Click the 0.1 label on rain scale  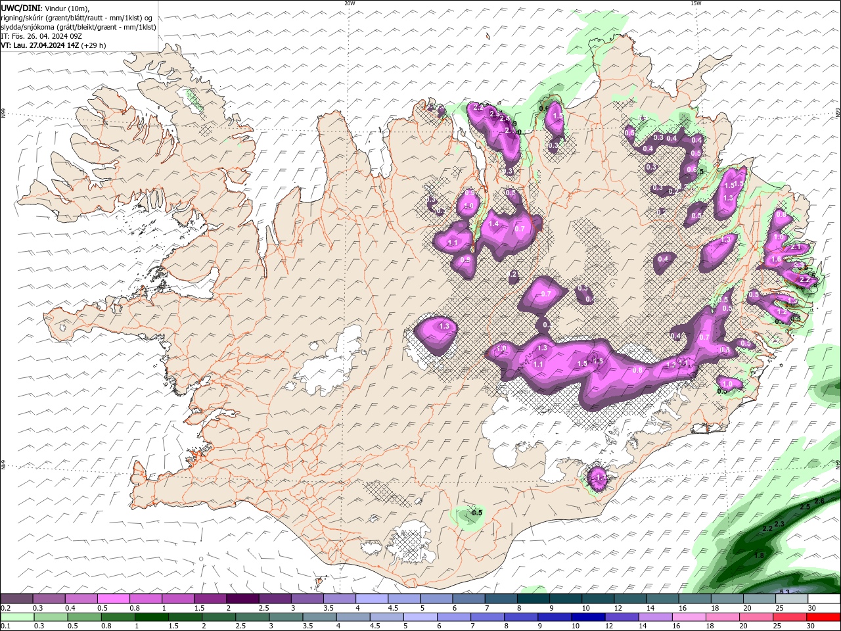(x=6, y=626)
